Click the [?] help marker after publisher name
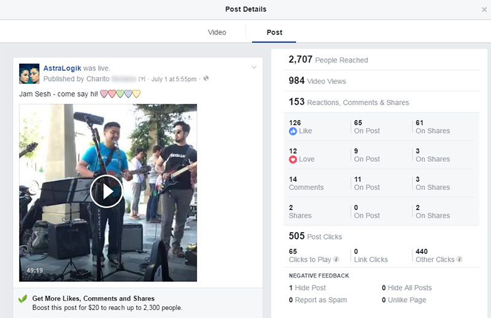Viewport: 491px width, 318px height. pyautogui.click(x=142, y=79)
